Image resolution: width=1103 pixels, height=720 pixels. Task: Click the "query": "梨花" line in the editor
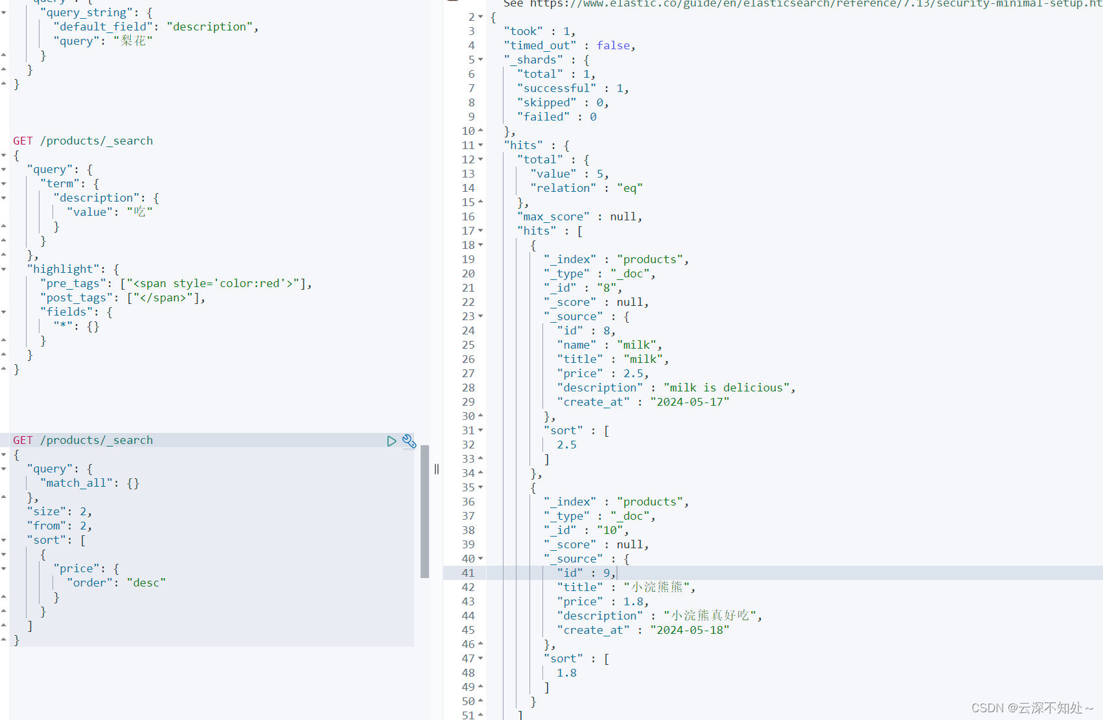103,41
